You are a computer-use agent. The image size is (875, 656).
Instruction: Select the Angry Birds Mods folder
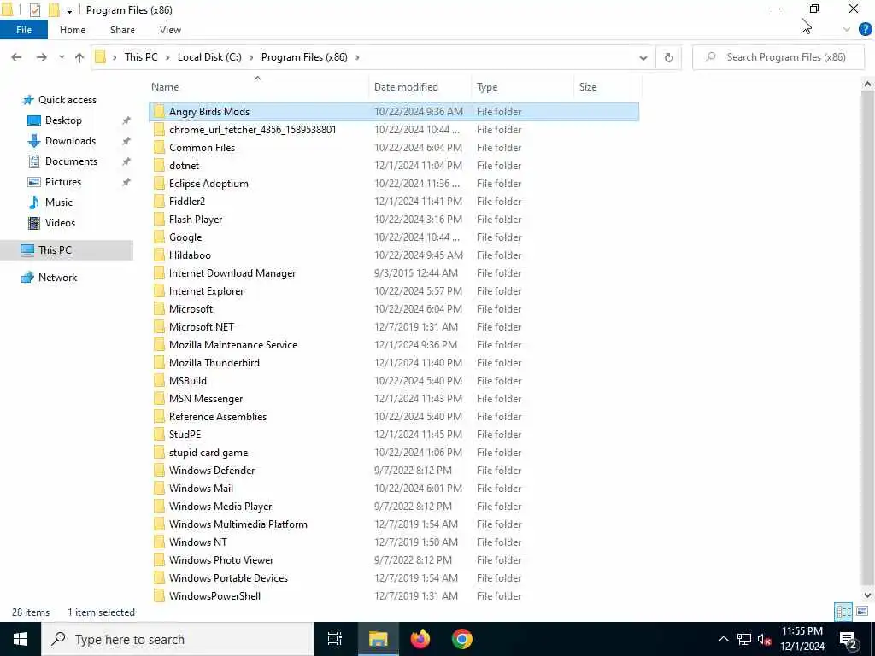(x=393, y=112)
